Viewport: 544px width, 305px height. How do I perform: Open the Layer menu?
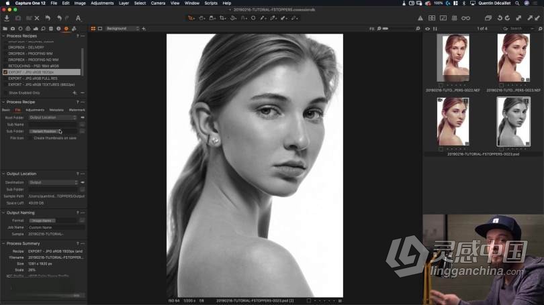point(124,3)
